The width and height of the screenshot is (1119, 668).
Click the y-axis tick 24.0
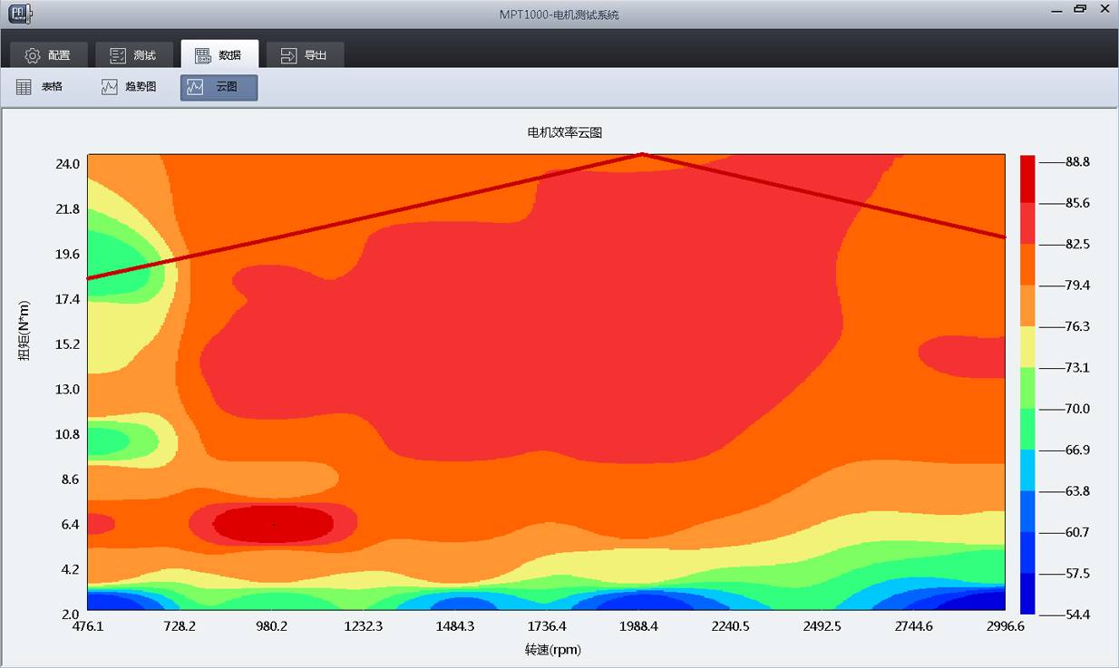coord(69,164)
